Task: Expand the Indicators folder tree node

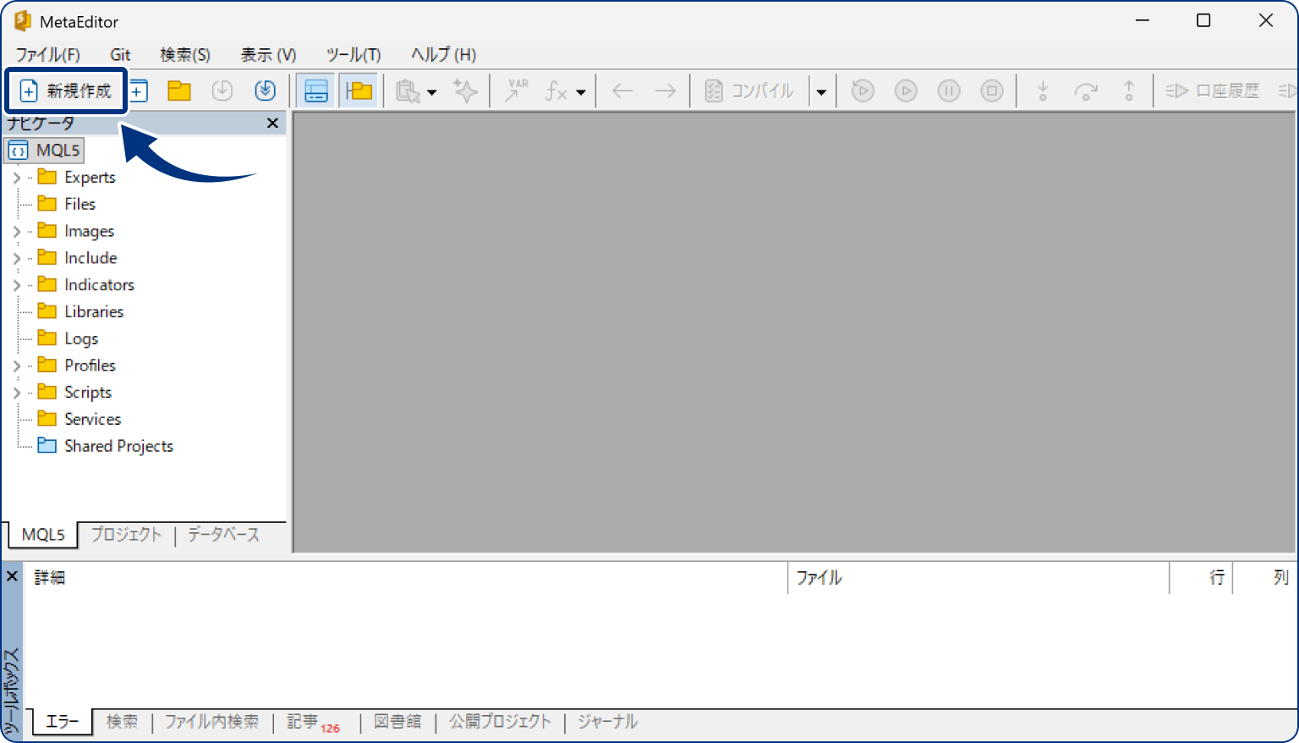Action: [x=16, y=285]
